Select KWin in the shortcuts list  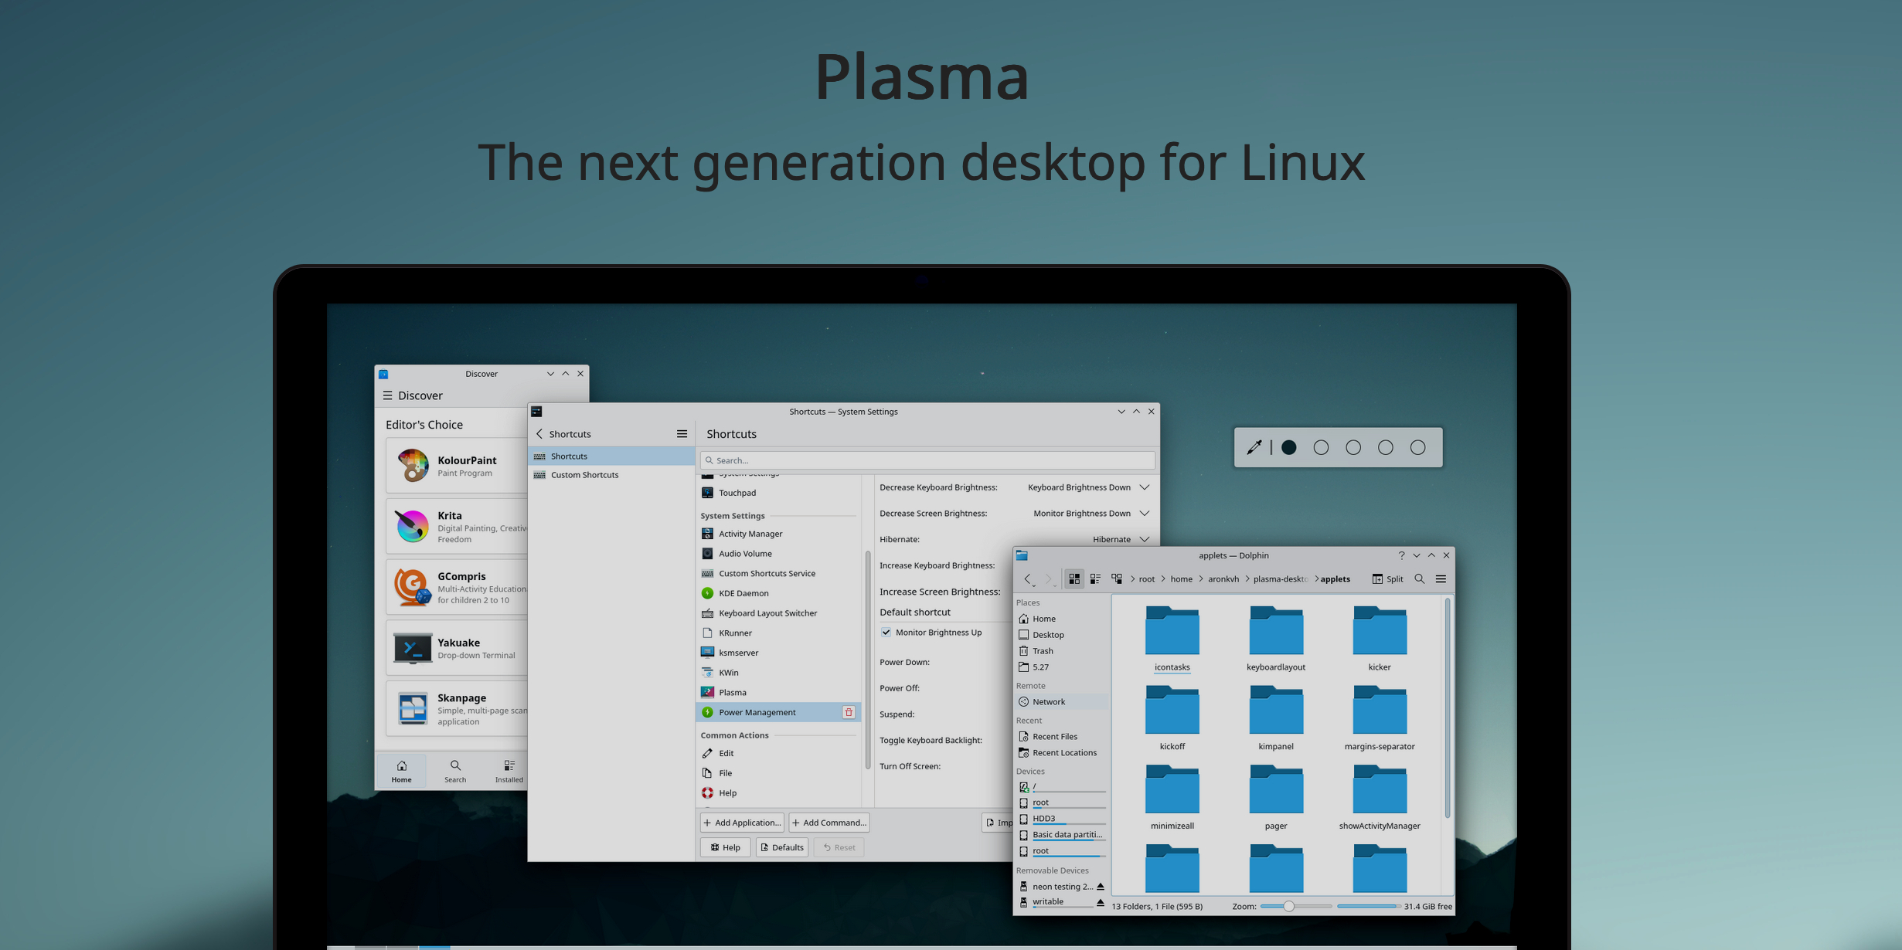[778, 673]
